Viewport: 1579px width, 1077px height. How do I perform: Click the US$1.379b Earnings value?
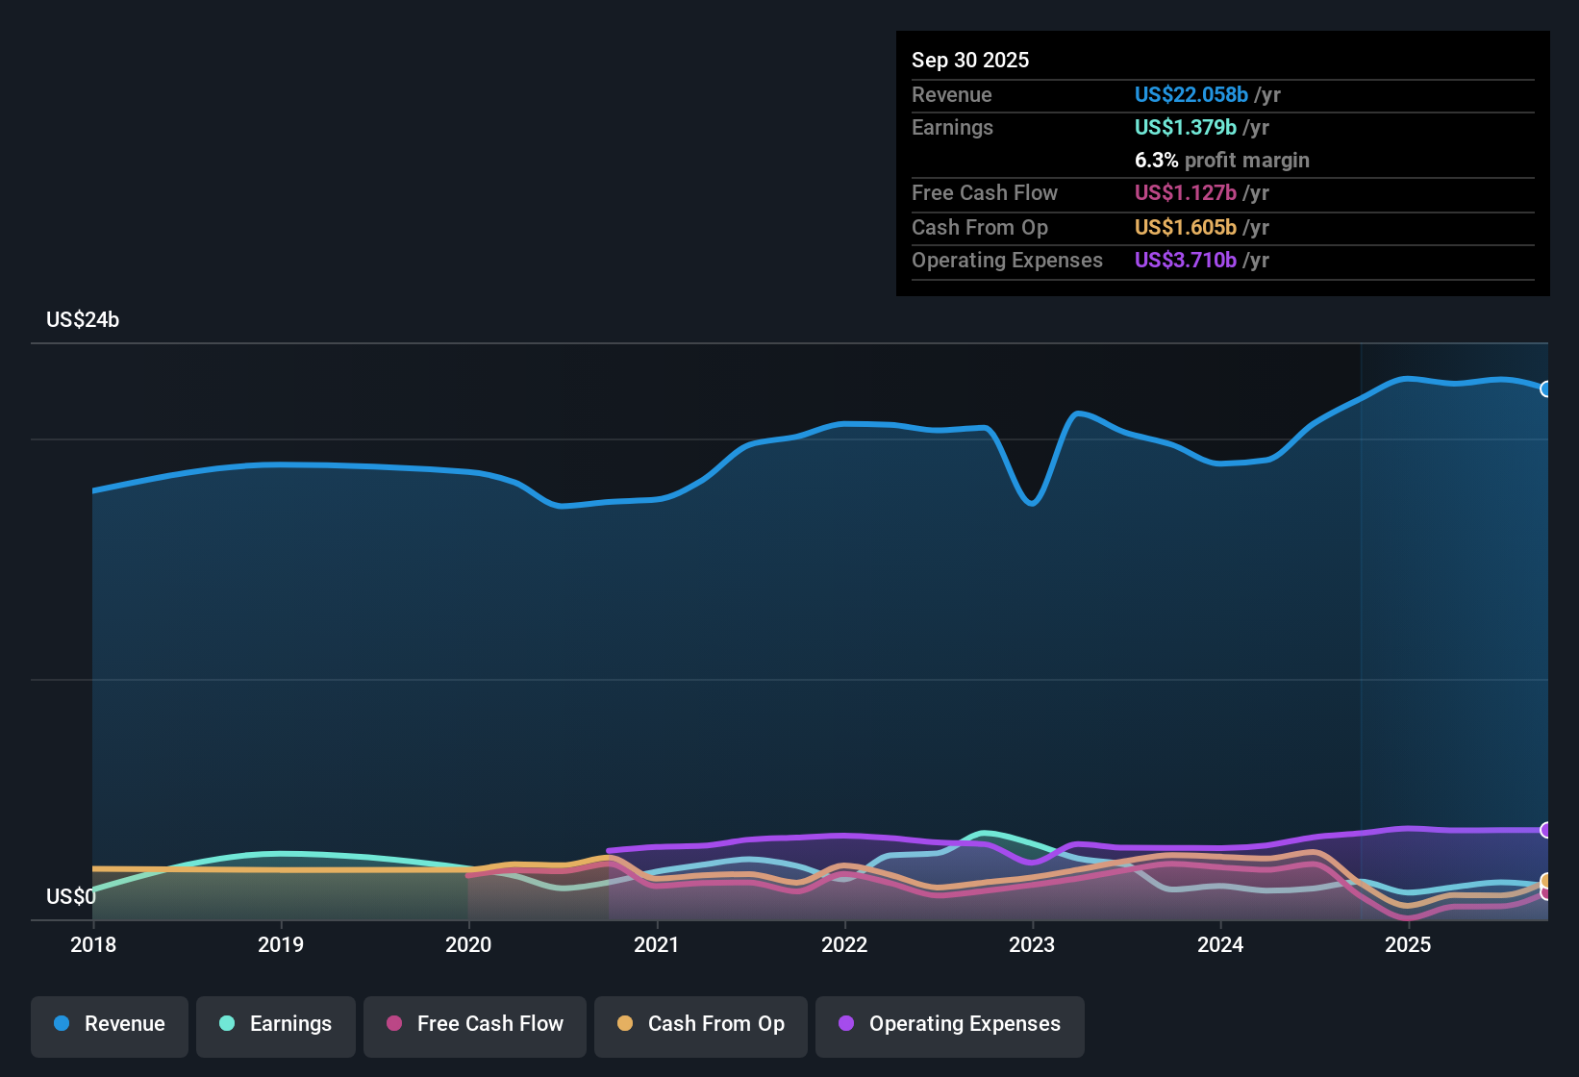click(x=1186, y=127)
